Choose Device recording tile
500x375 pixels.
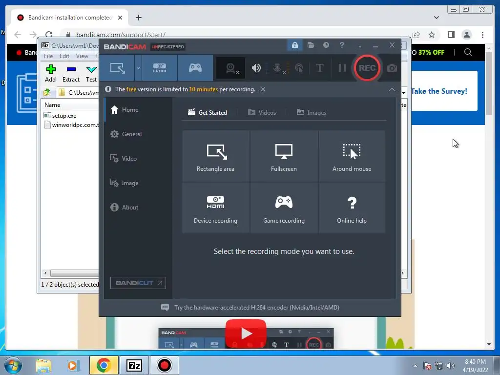(x=215, y=208)
